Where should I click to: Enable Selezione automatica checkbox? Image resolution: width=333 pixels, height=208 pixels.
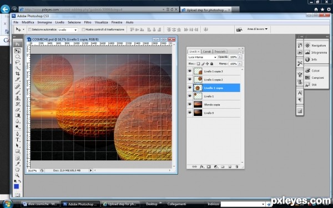tap(30, 29)
